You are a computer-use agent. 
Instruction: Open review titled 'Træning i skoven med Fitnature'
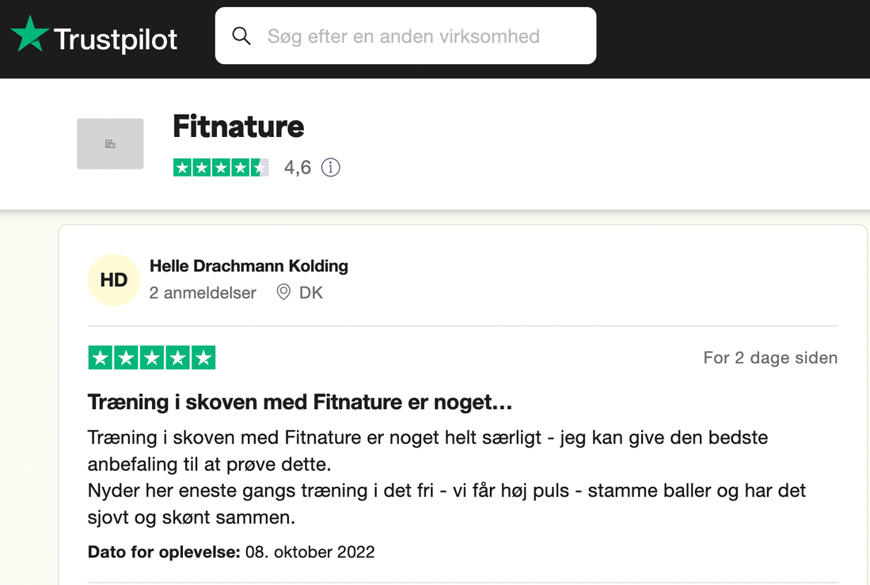pyautogui.click(x=299, y=402)
